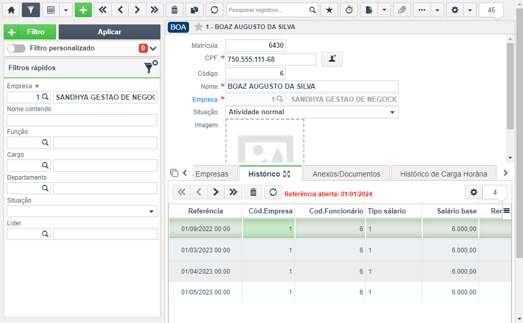Image resolution: width=523 pixels, height=323 pixels.
Task: Click the form vertical scrollbar
Action: [x=510, y=85]
